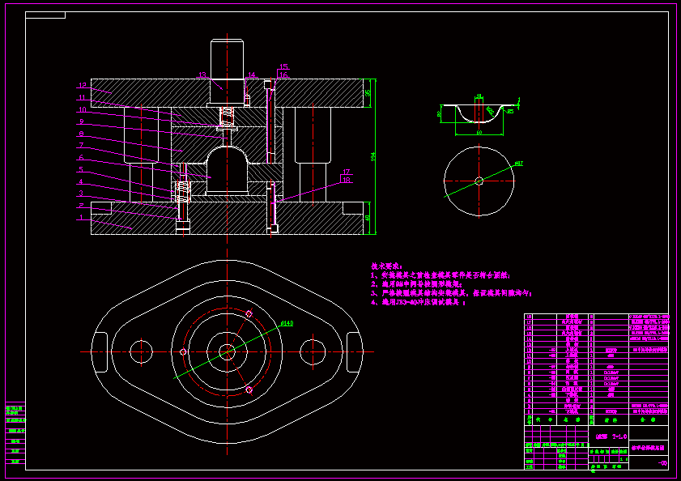Screen dimensions: 681x481
Task: Select the lower bolt hole on red bolt circle
Action: tap(249, 389)
